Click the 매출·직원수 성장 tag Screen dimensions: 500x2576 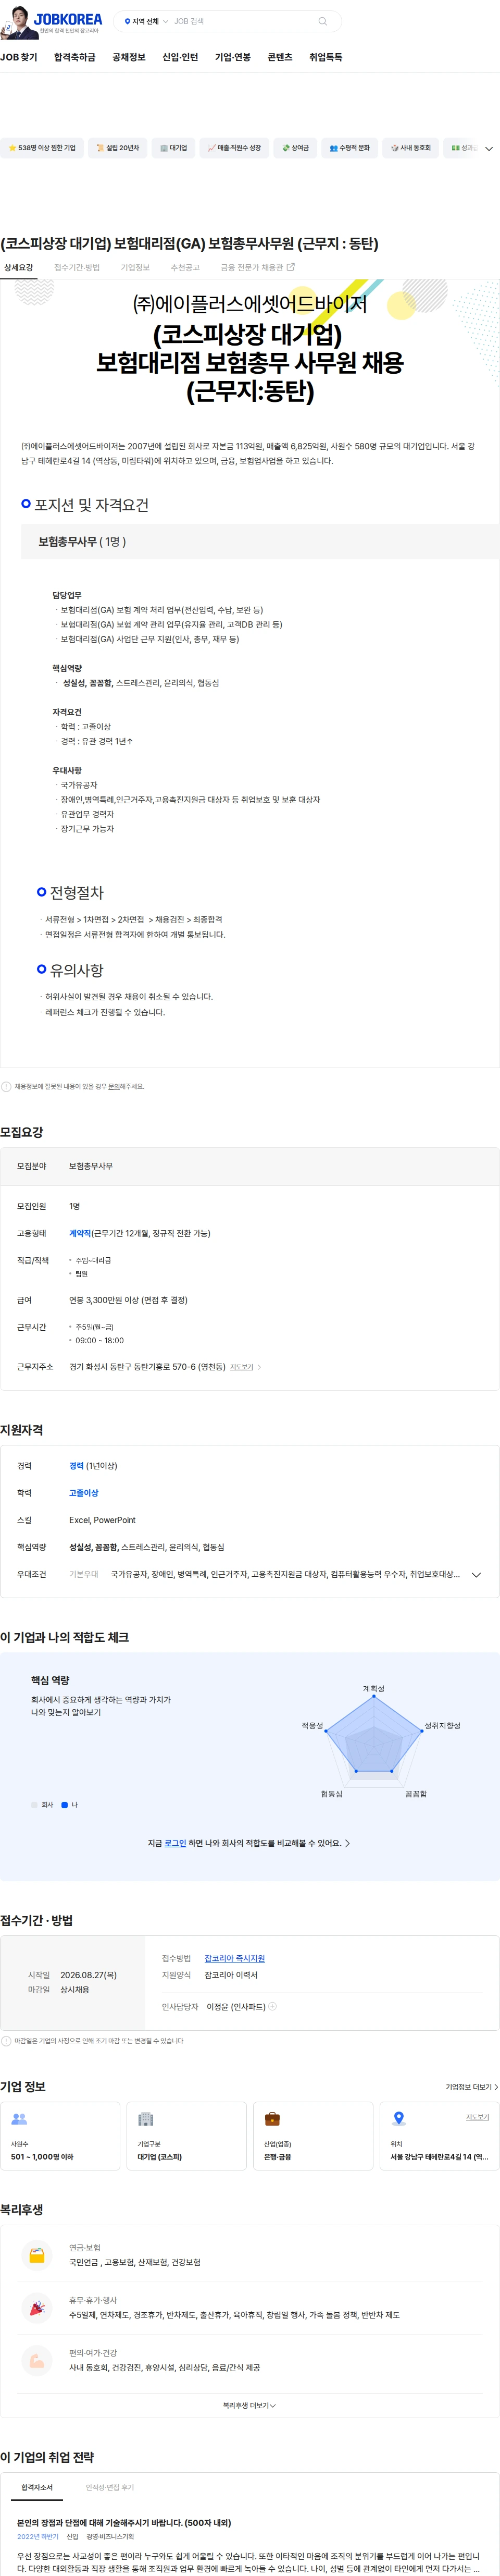pos(235,148)
